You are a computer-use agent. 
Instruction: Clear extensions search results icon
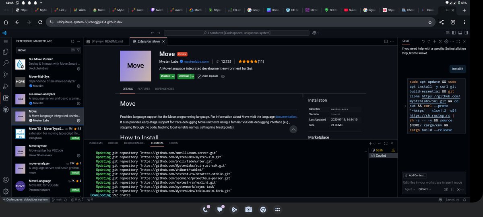73,50
